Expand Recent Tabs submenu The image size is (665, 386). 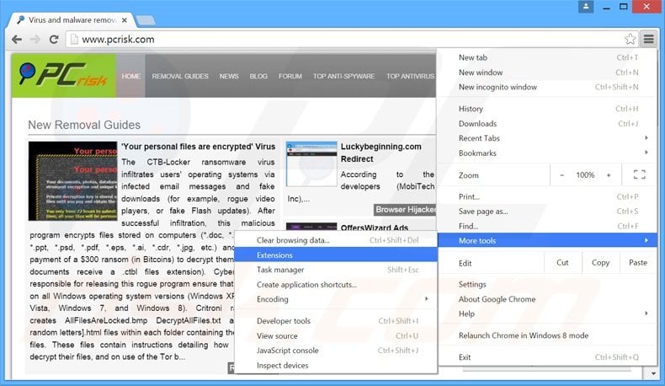point(547,138)
